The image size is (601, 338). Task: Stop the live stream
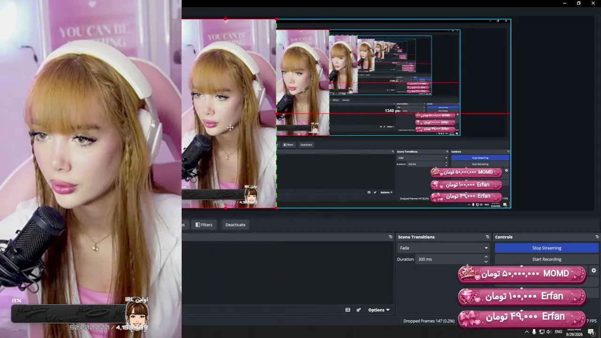point(547,248)
